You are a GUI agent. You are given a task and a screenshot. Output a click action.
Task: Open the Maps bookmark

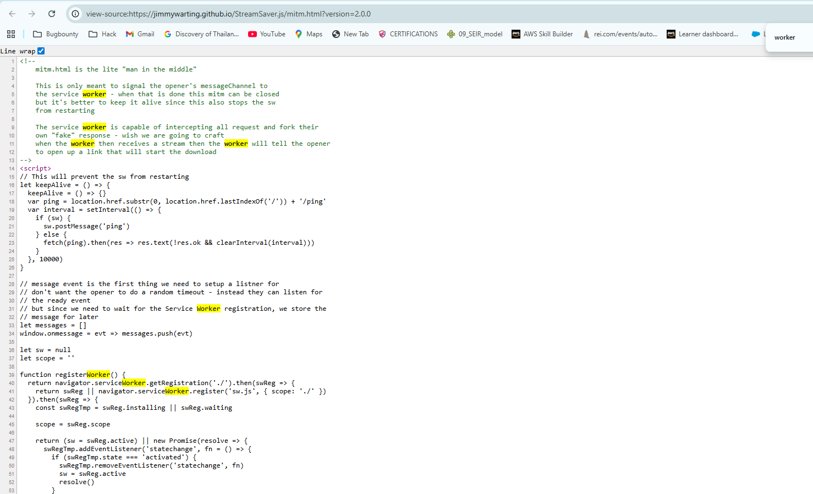tap(309, 34)
